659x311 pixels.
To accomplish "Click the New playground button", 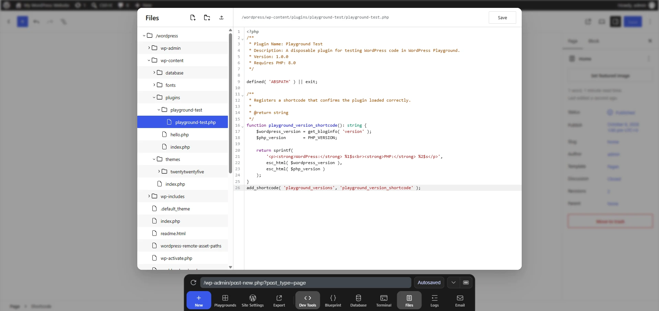I will click(x=199, y=300).
